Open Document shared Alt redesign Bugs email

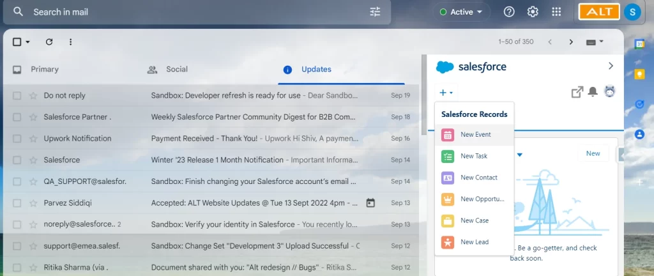pyautogui.click(x=211, y=267)
